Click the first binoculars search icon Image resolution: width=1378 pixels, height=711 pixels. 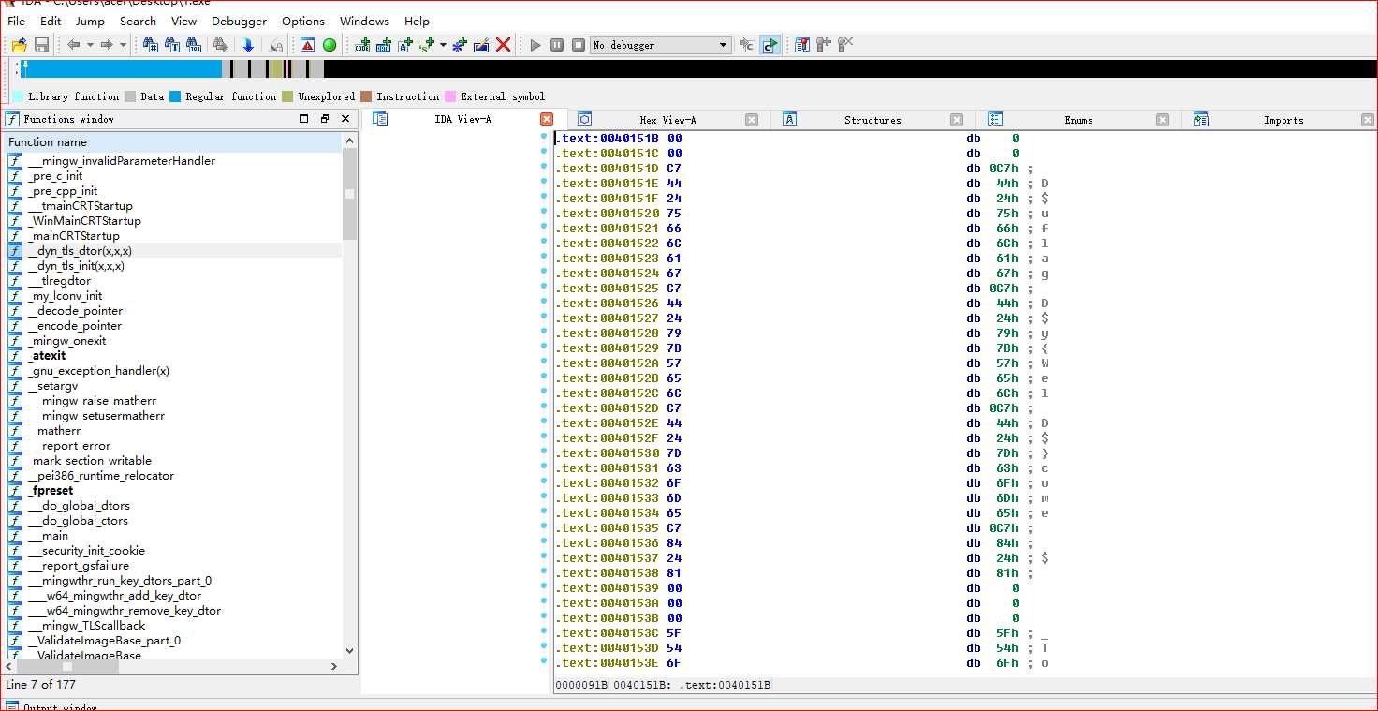(151, 45)
